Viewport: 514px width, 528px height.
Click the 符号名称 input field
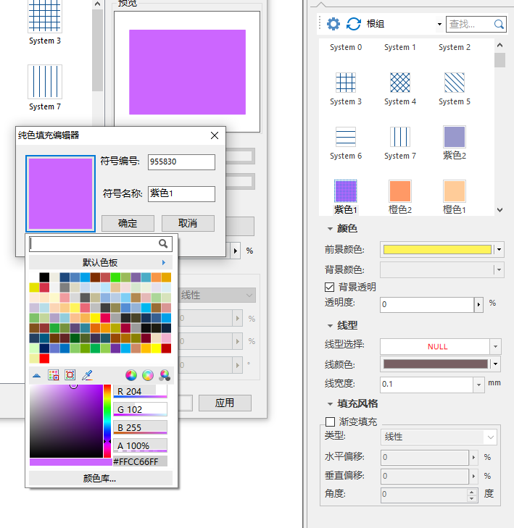pos(181,194)
